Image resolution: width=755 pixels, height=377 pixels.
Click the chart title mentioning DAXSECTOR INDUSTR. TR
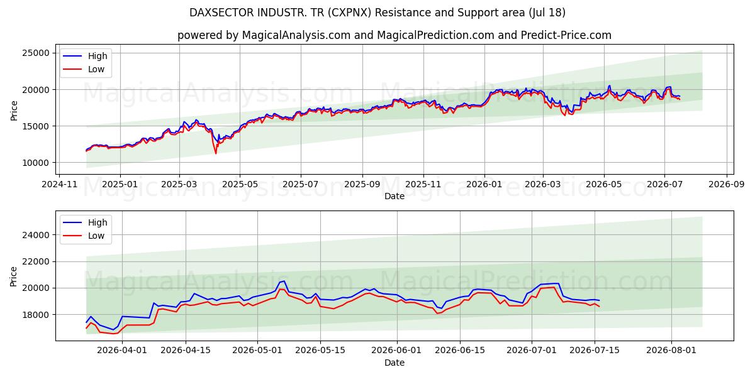377,13
